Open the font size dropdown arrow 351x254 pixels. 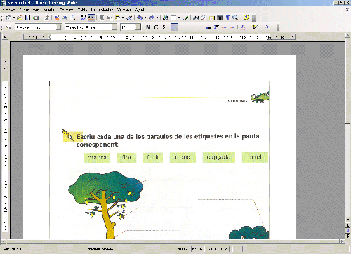point(138,27)
